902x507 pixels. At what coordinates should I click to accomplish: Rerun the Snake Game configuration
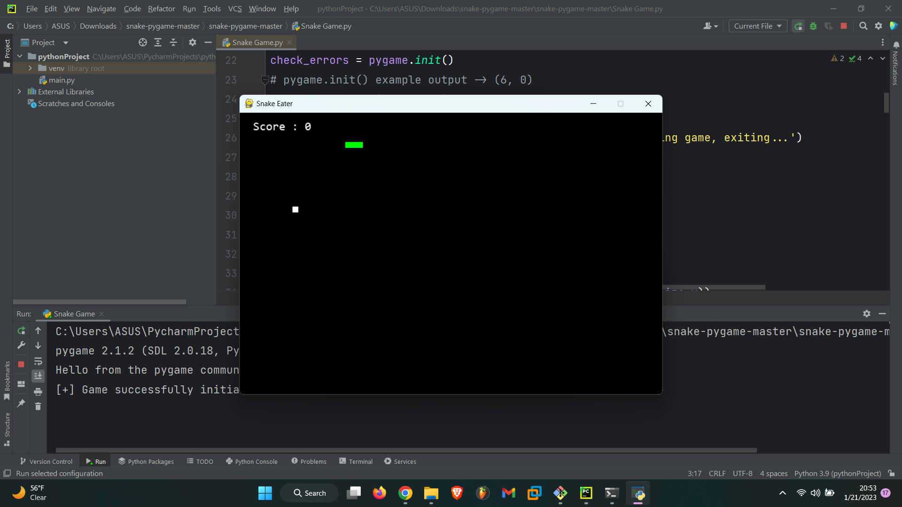21,331
